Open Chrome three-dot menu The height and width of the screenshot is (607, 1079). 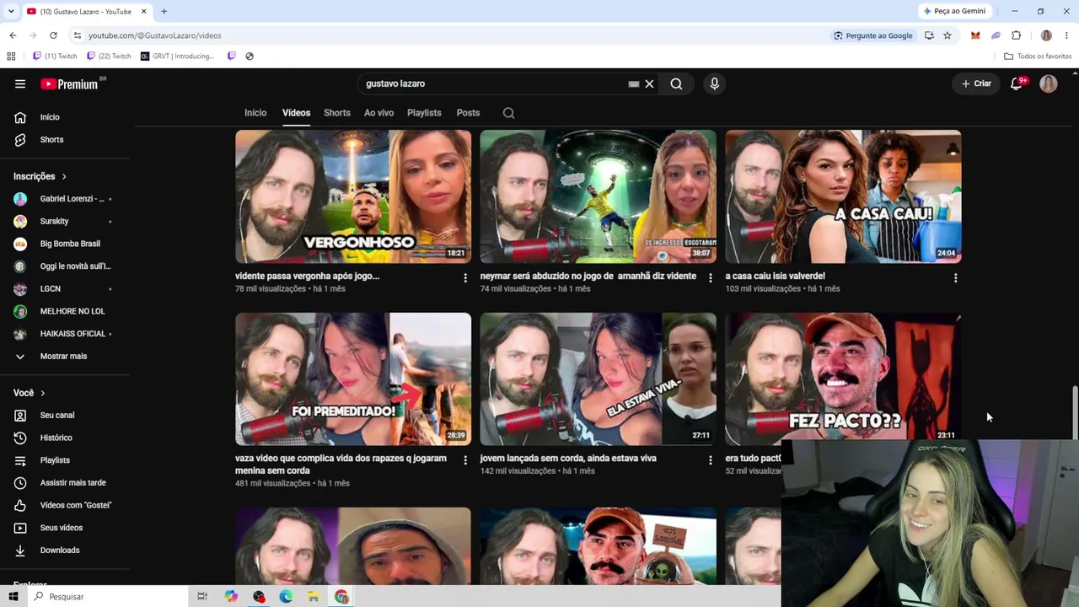(1066, 35)
